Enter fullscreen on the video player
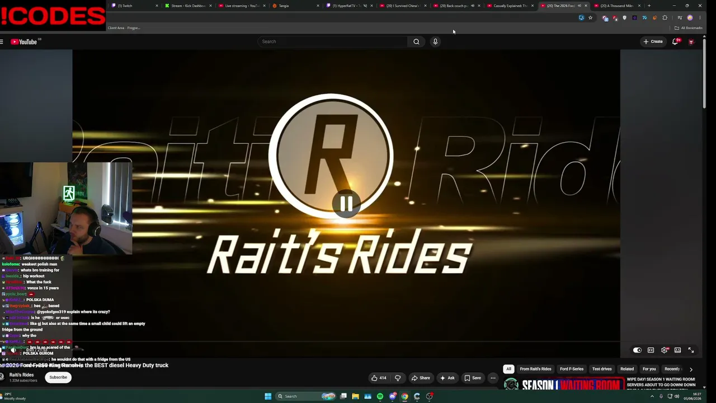Image resolution: width=716 pixels, height=403 pixels. [691, 350]
